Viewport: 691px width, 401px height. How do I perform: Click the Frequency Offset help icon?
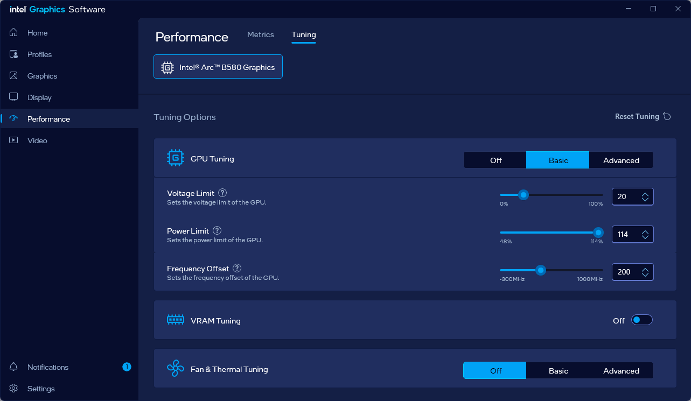pyautogui.click(x=237, y=268)
